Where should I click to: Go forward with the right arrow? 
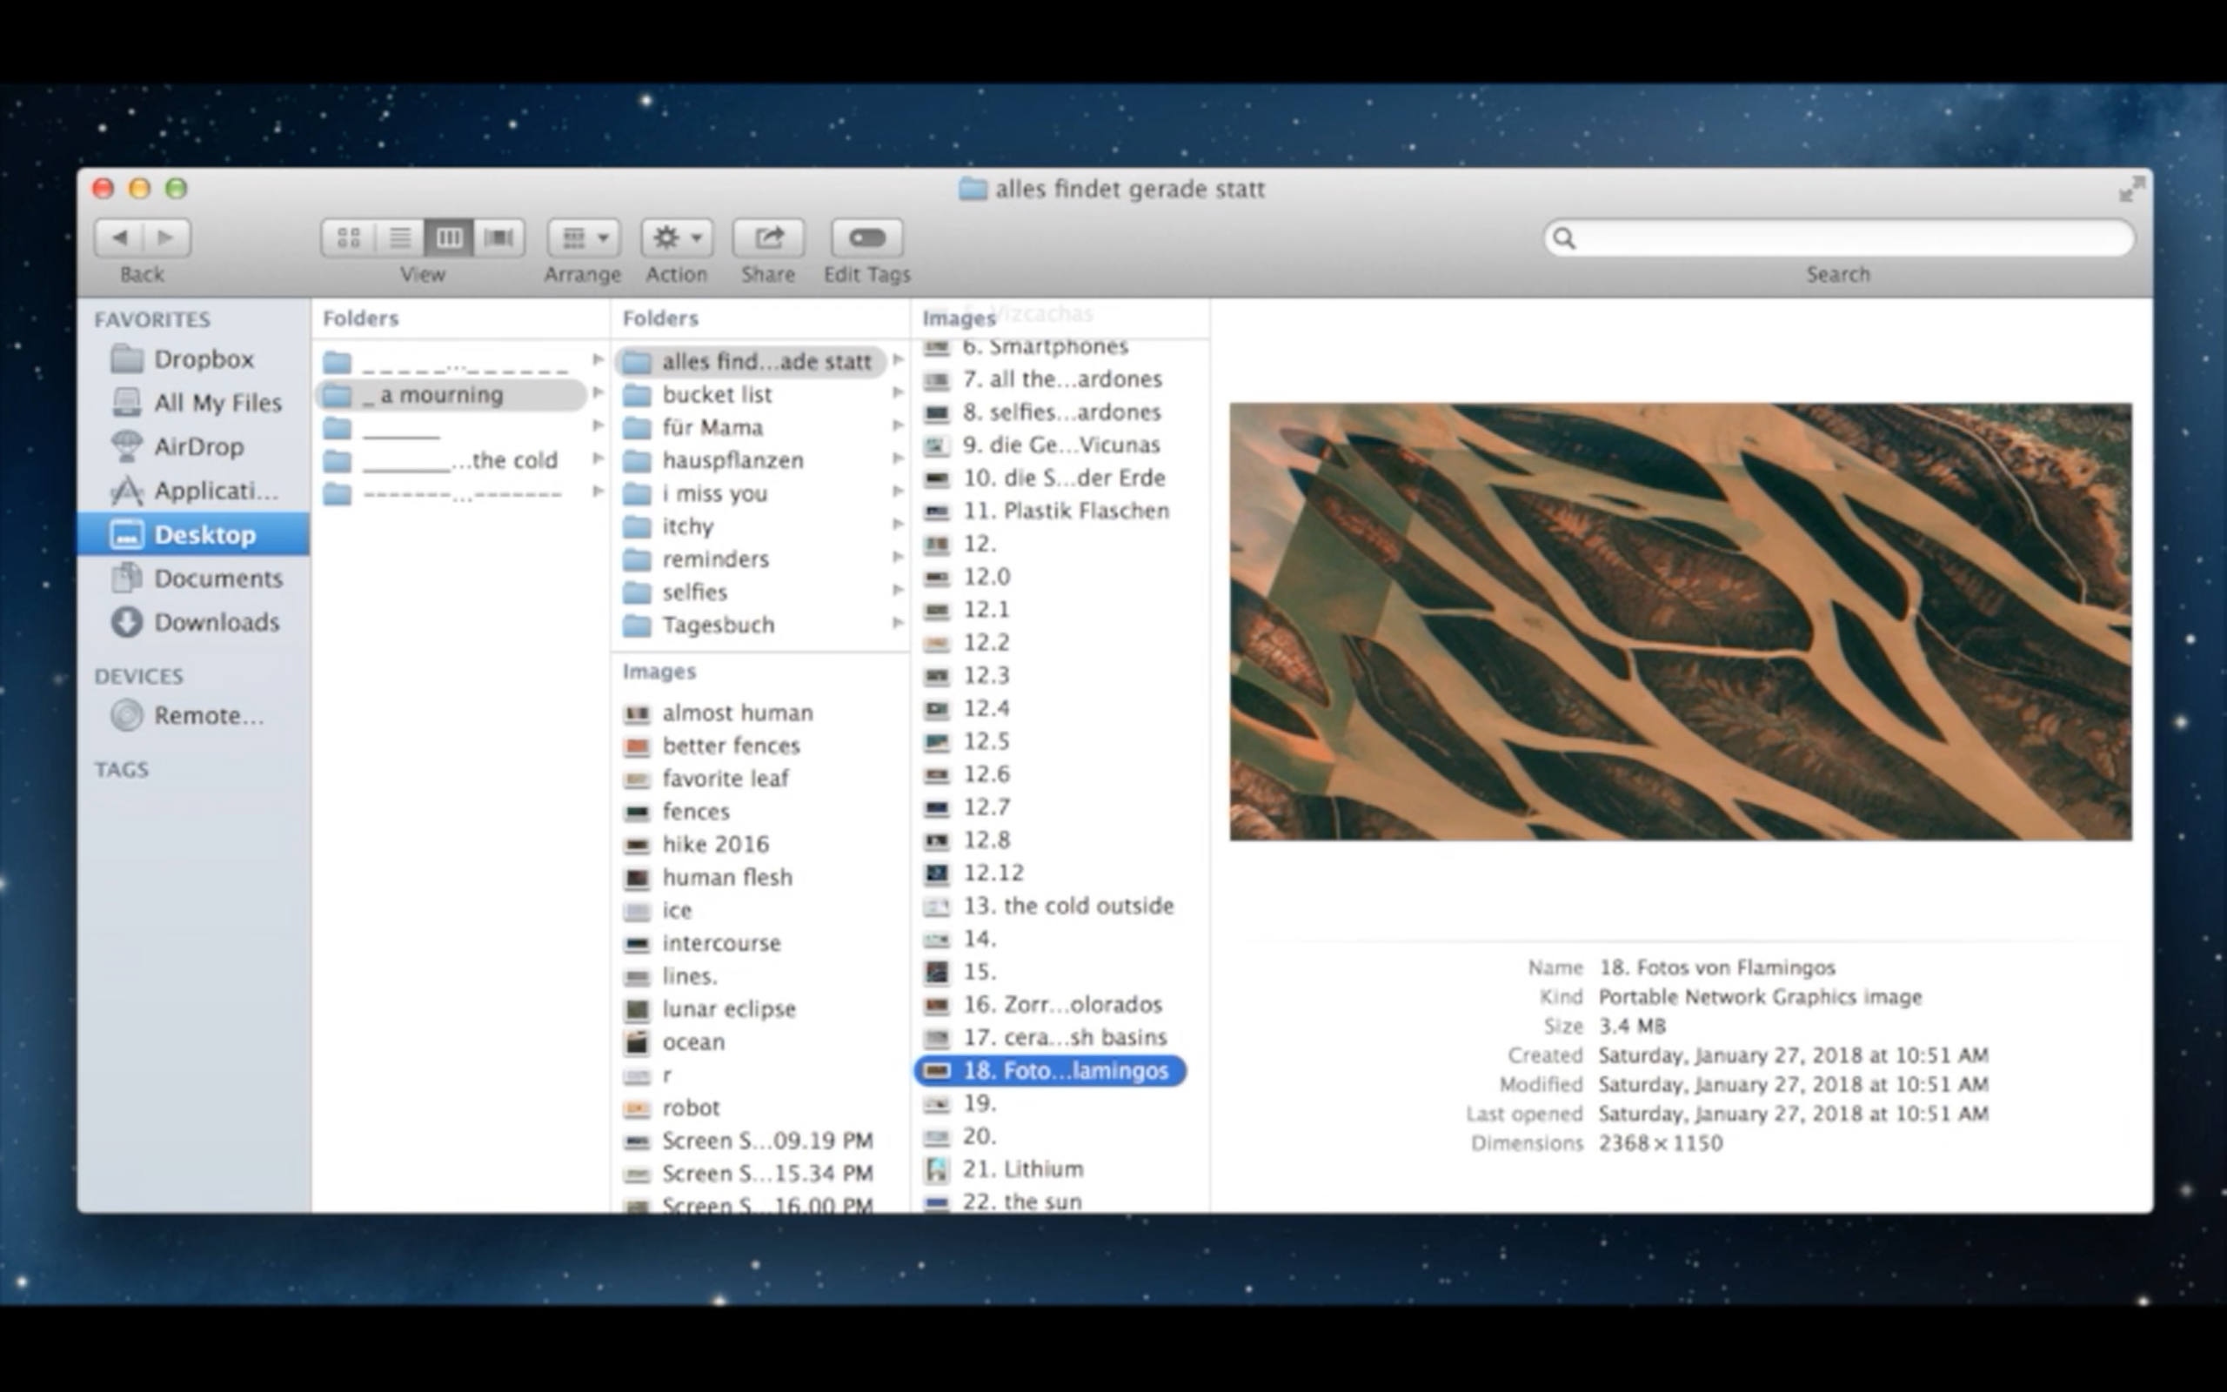coord(165,238)
